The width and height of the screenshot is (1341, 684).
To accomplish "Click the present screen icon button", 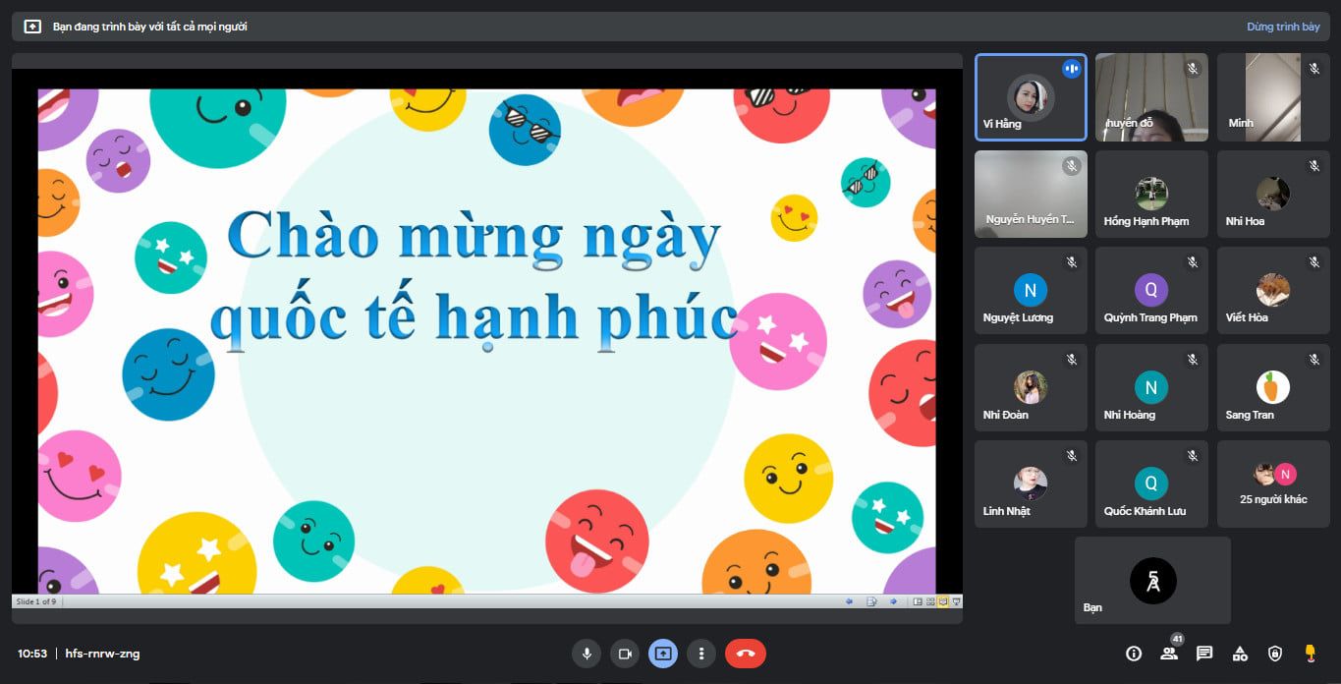I will coord(663,654).
